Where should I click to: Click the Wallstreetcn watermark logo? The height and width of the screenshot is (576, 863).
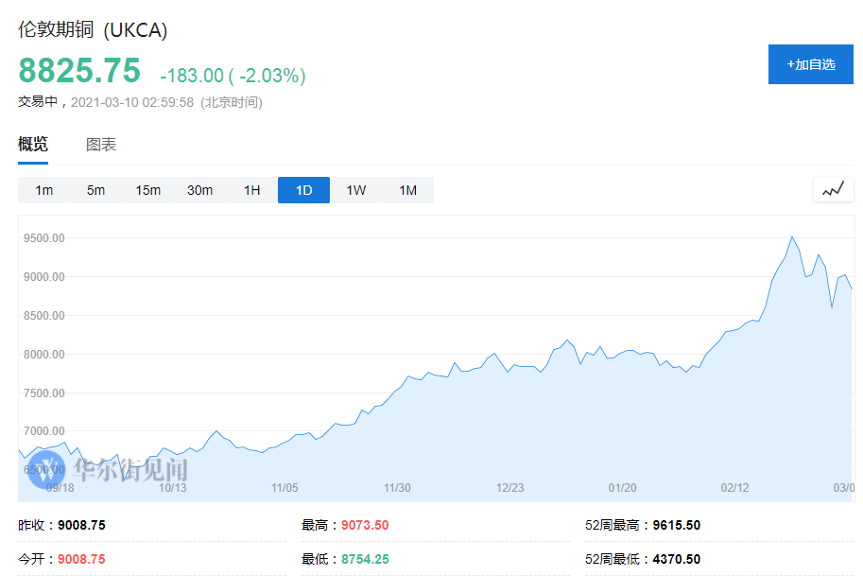tap(109, 470)
